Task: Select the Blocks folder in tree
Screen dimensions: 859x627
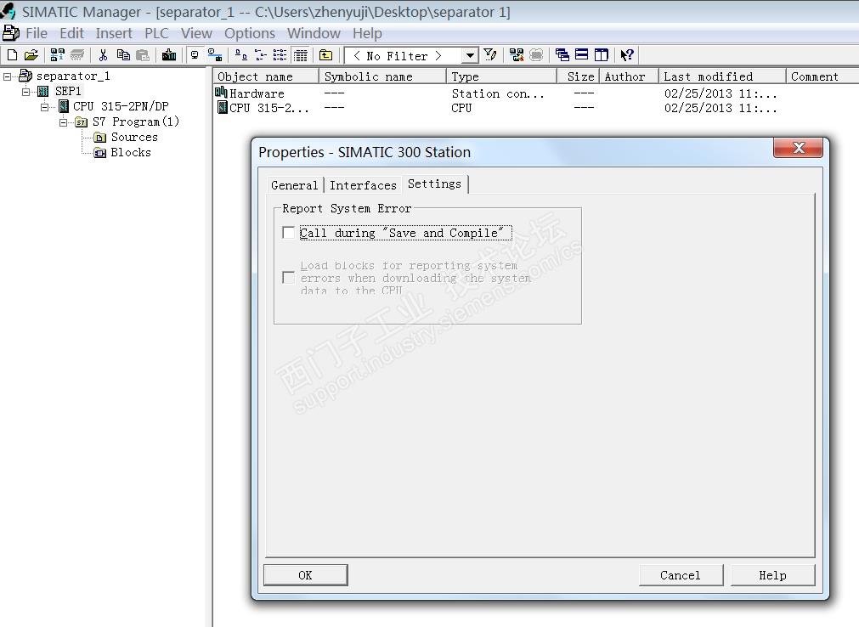Action: coord(131,153)
